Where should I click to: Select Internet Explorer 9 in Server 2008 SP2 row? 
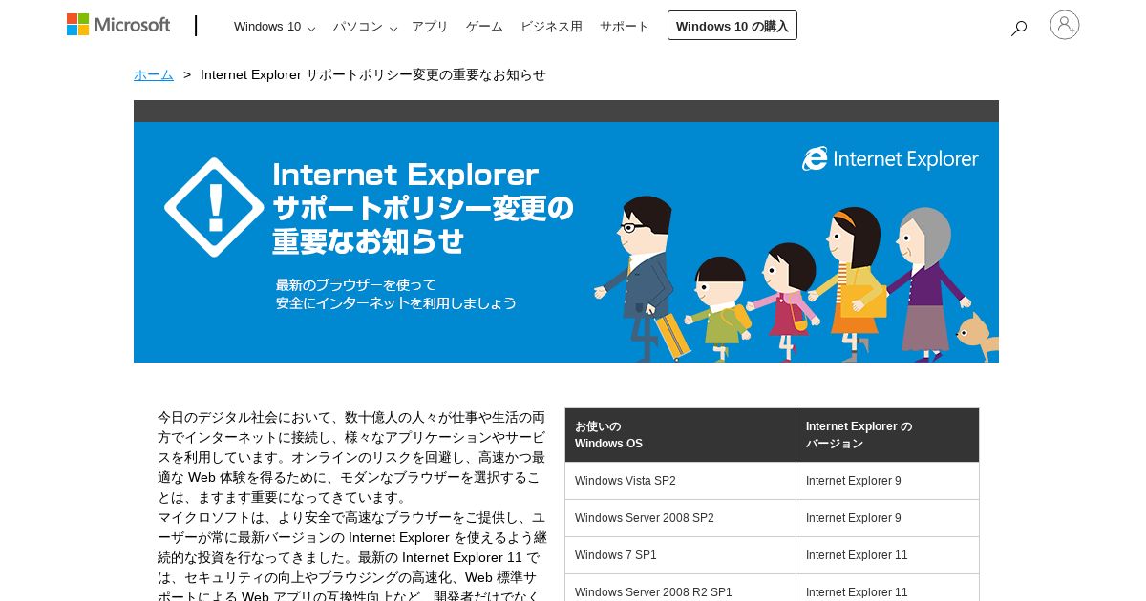pos(887,518)
